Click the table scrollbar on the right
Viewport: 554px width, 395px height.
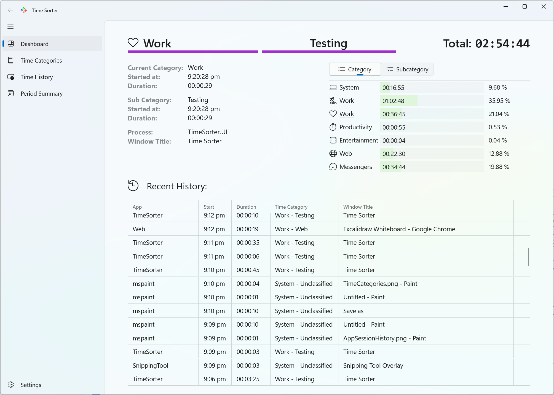[x=529, y=256]
